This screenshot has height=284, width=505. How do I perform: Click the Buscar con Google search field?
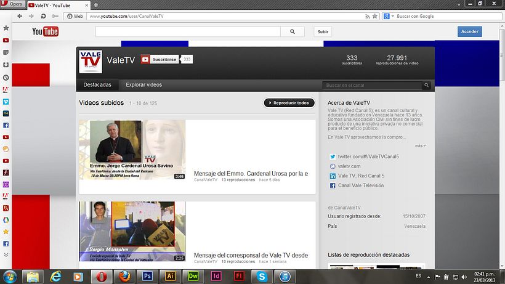(x=448, y=16)
